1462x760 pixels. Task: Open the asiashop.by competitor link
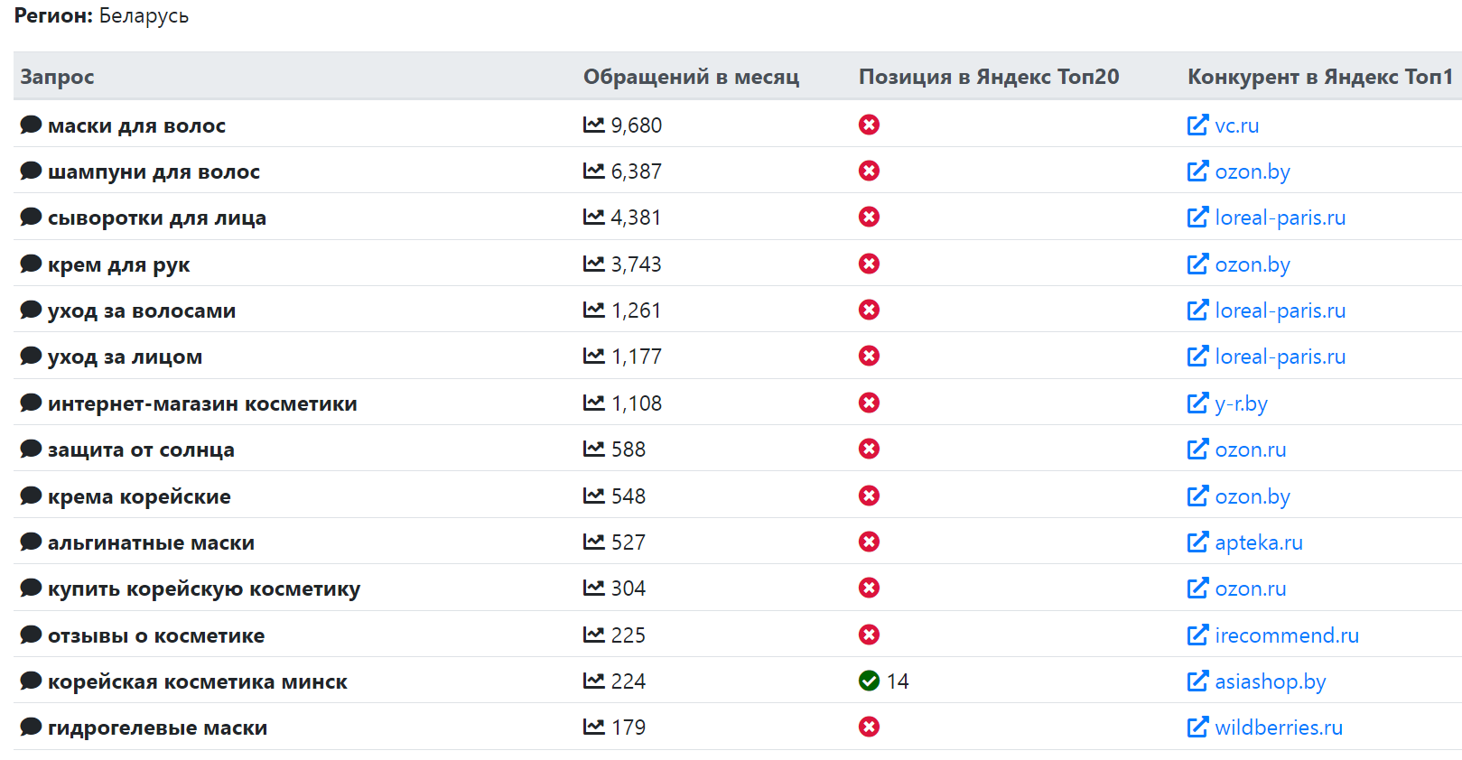(1270, 681)
